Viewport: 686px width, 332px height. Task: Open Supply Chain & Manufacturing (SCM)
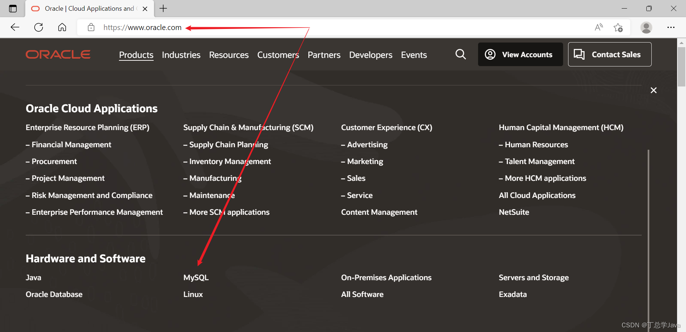point(248,128)
